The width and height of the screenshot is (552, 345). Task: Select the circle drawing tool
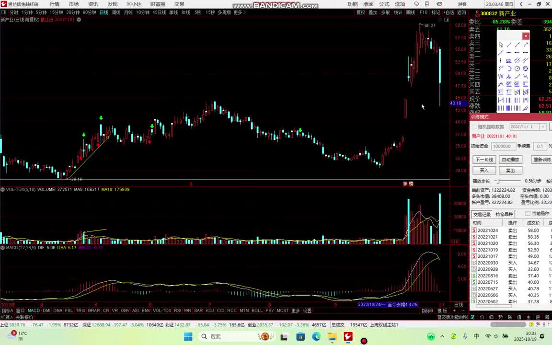pos(517,69)
